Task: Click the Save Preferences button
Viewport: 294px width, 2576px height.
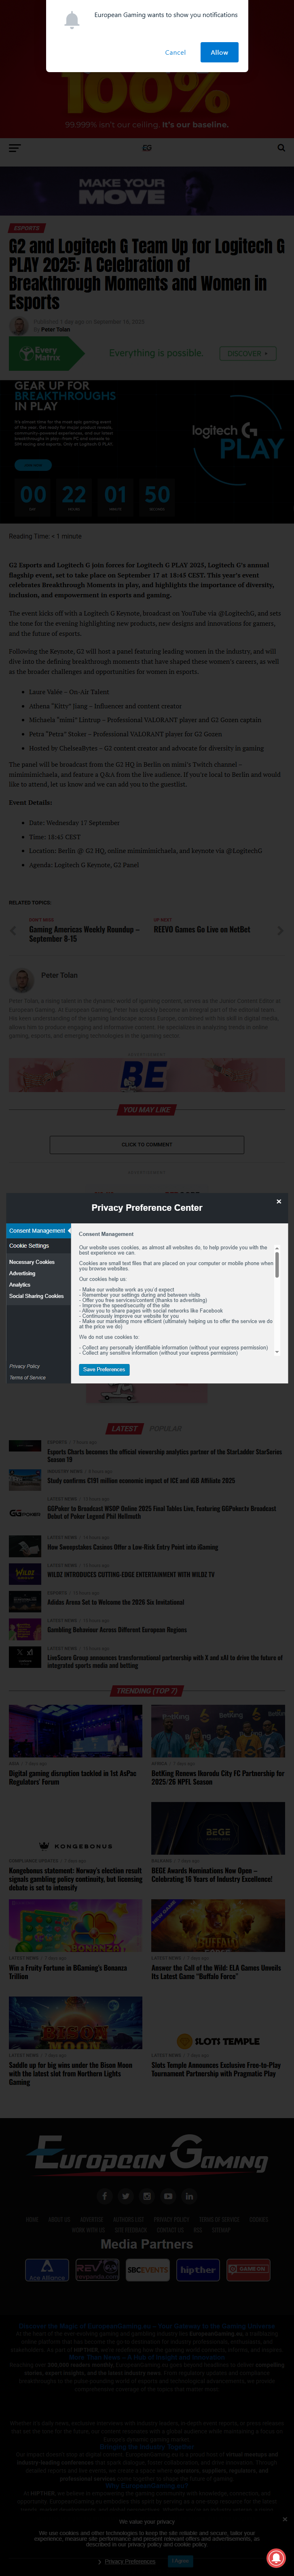Action: (x=104, y=1369)
